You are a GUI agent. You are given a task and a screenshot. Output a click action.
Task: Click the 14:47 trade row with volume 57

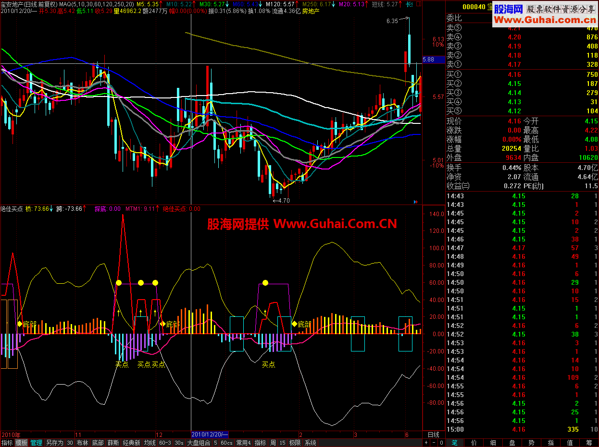[x=522, y=248]
